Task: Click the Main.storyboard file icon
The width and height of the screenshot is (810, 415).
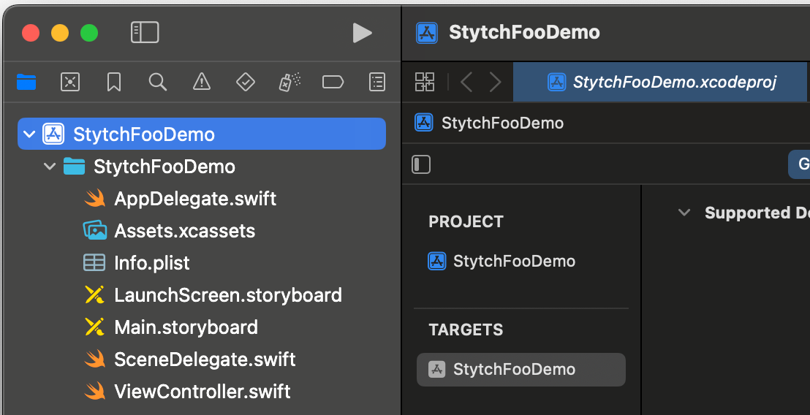Action: (x=94, y=327)
